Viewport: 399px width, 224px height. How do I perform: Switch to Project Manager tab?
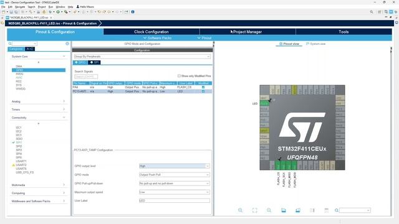tap(248, 32)
